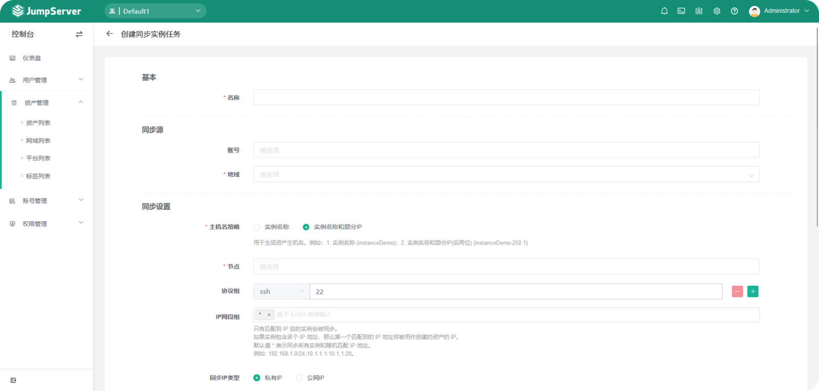
Task: Open the ssh protocol dropdown
Action: [282, 291]
